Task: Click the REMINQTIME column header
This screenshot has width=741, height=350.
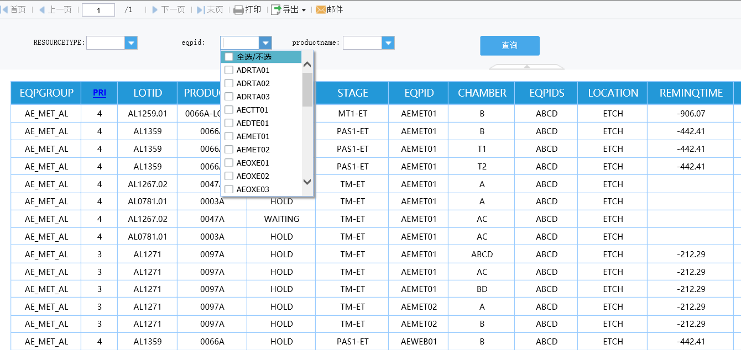Action: [x=691, y=93]
